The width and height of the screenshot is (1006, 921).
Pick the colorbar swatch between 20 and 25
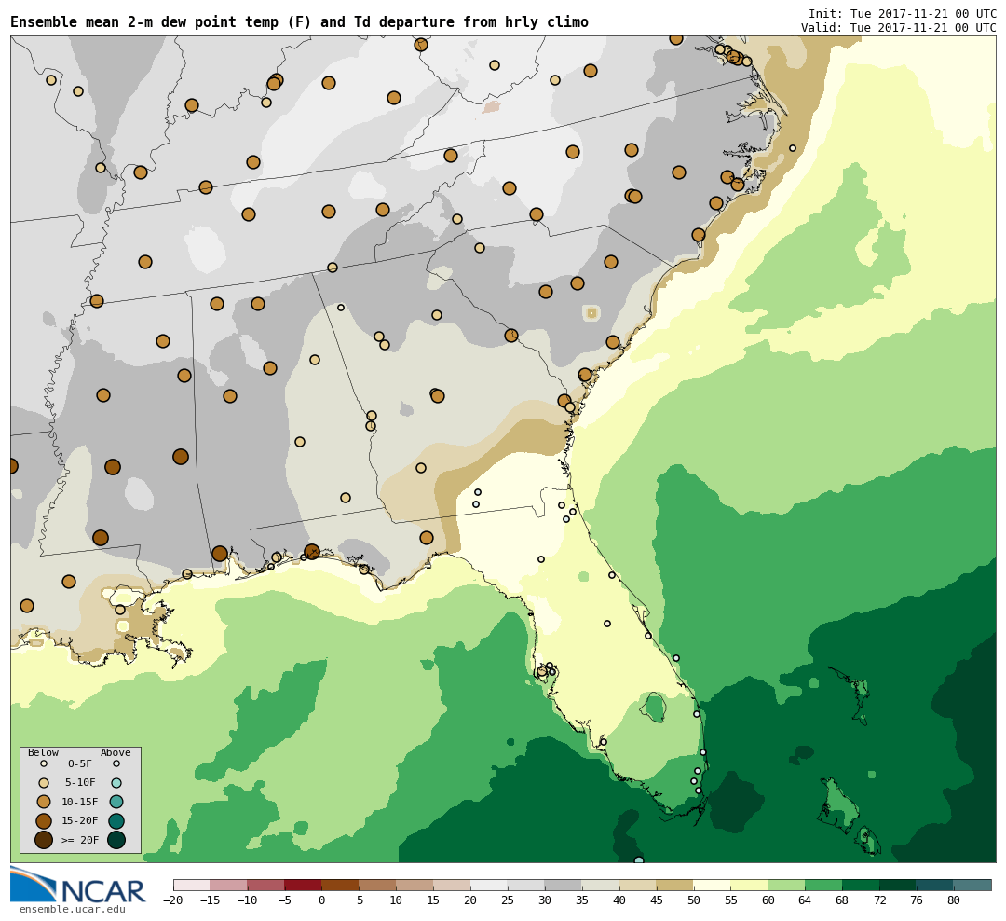(490, 885)
